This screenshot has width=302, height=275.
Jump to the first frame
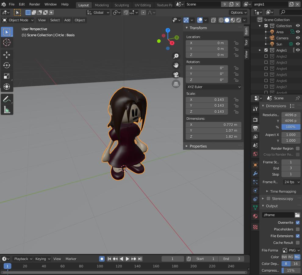[109, 259]
